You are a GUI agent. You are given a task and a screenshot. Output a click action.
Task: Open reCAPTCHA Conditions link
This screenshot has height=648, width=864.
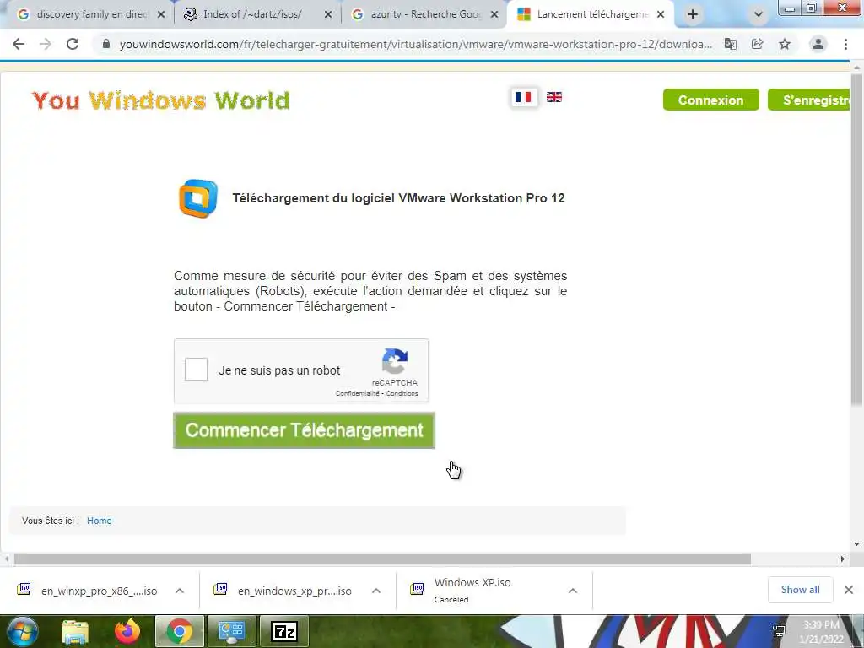pyautogui.click(x=402, y=393)
